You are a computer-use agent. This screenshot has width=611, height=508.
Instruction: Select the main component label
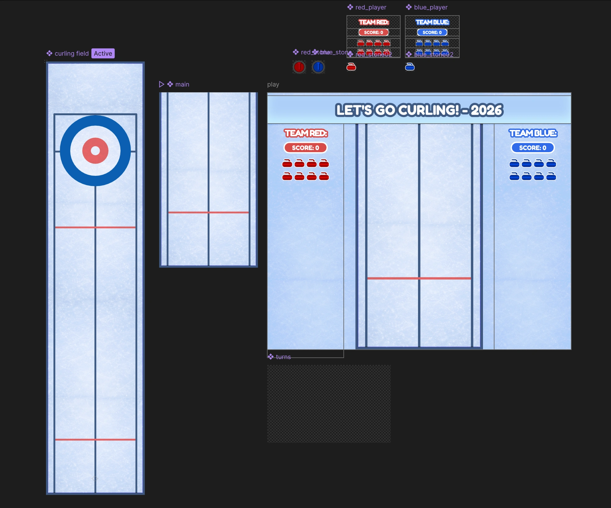coord(182,84)
